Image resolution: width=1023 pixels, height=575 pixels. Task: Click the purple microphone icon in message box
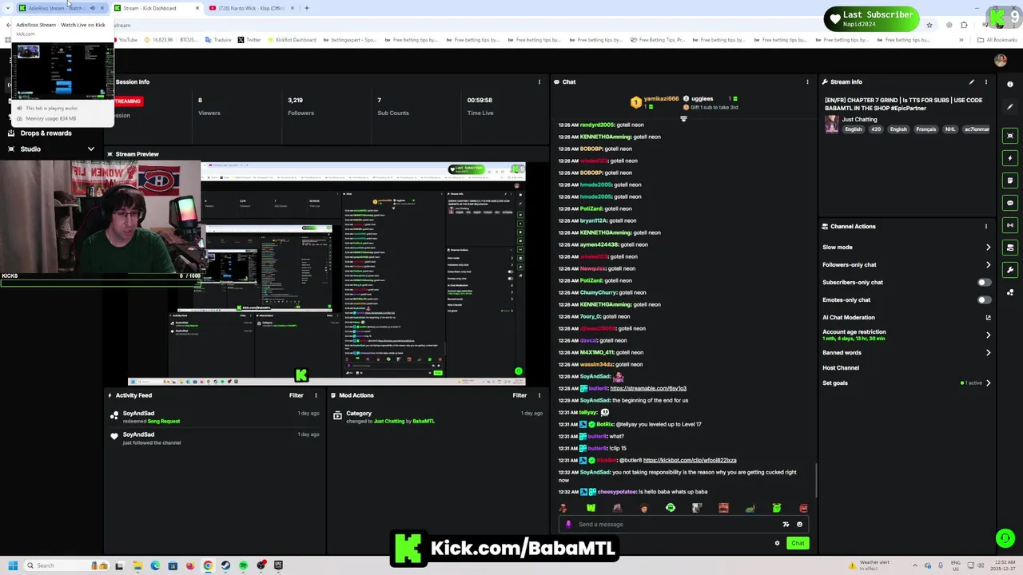(568, 525)
